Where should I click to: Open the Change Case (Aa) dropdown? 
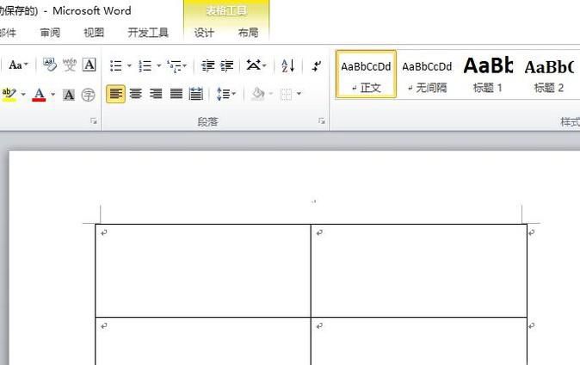click(19, 65)
